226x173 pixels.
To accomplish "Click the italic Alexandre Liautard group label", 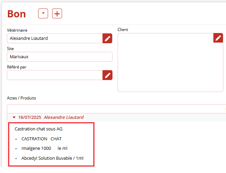I will (63, 117).
